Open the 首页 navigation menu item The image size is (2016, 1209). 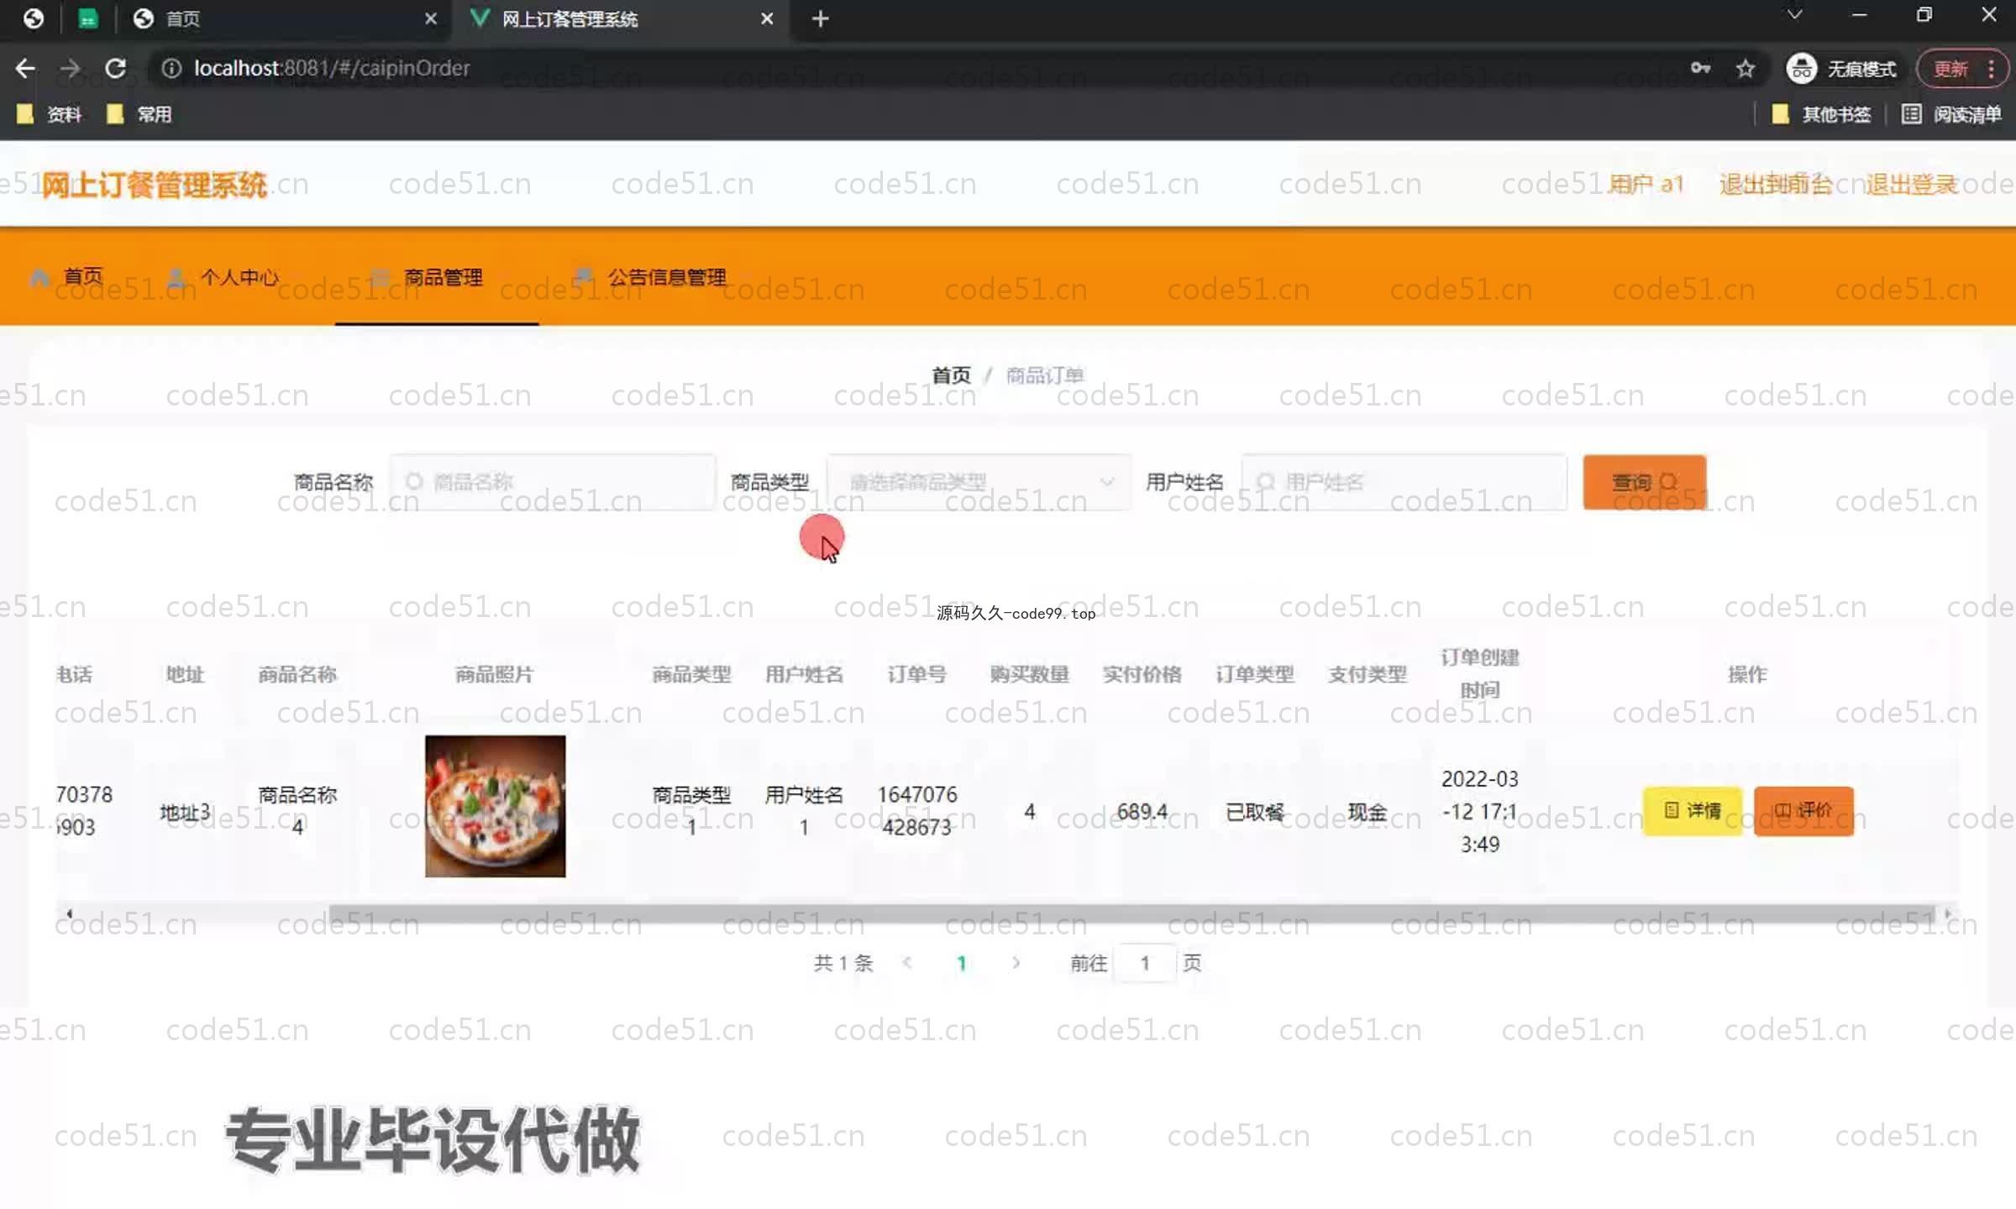coord(67,277)
